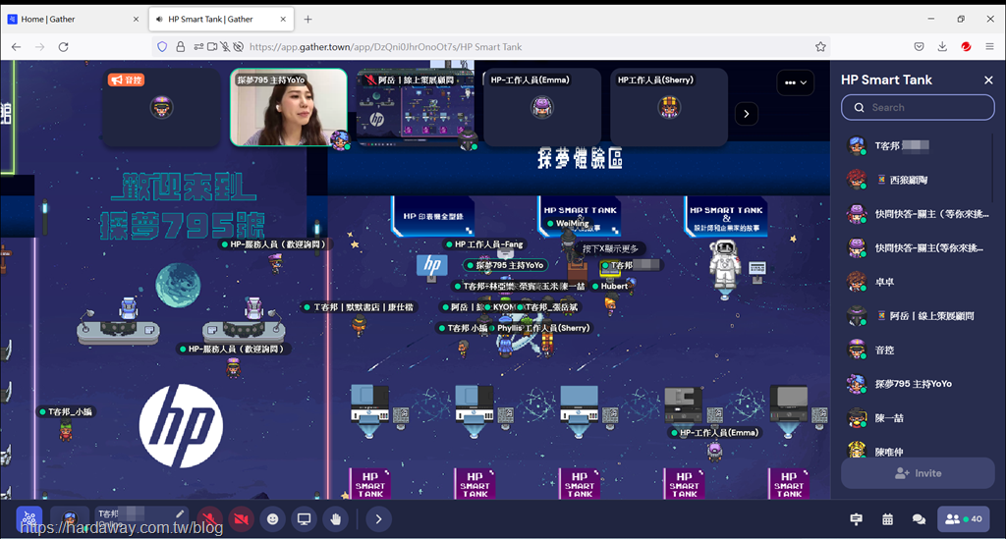The width and height of the screenshot is (1006, 539).
Task: Close the HP Smart Tank participants panel
Action: 988,81
